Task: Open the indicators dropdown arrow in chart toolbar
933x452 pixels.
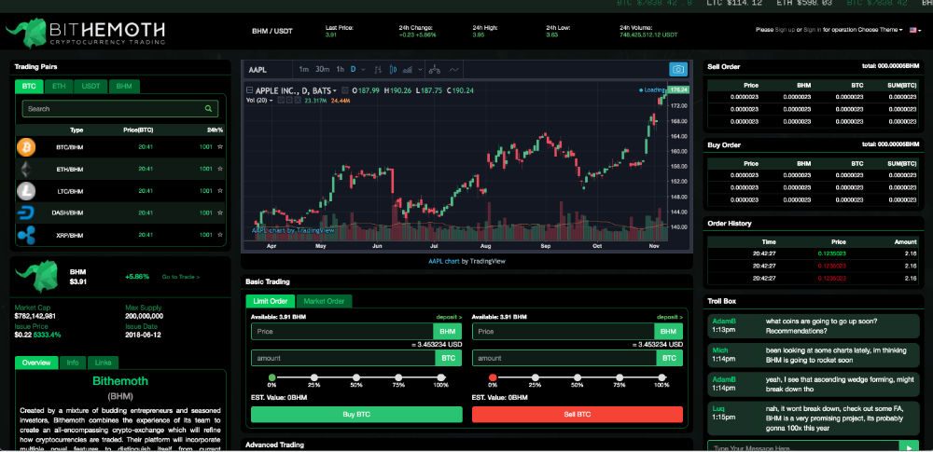Action: pos(420,70)
